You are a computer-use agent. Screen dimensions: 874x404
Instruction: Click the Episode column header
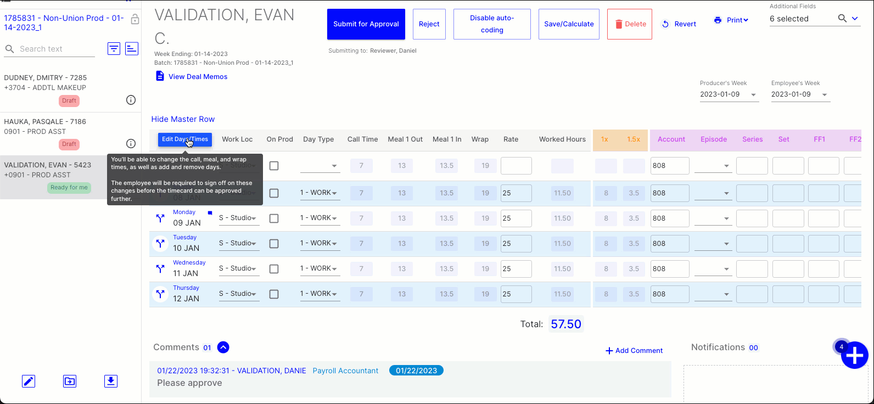click(x=714, y=139)
